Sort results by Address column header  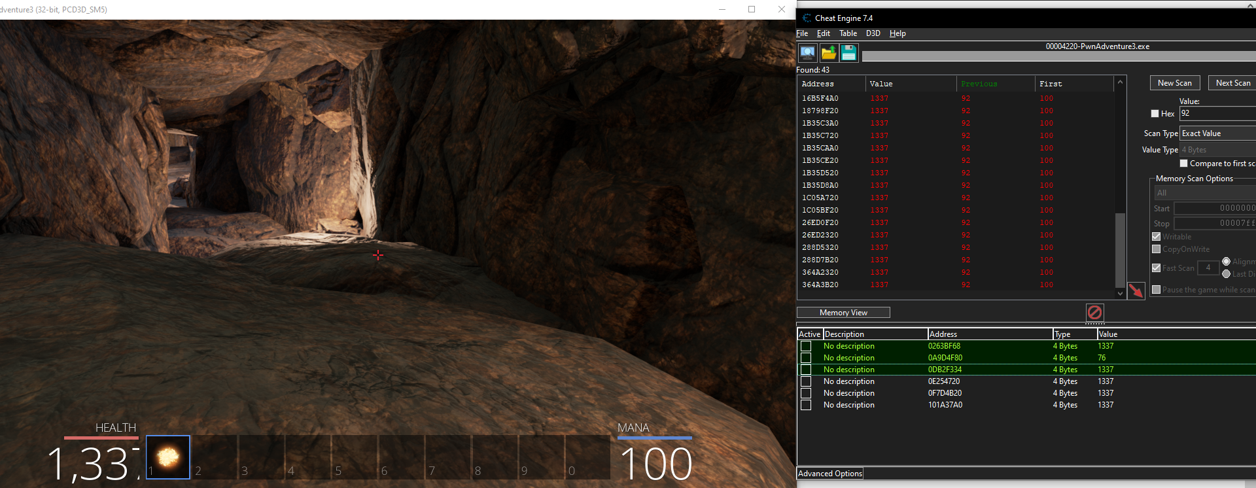click(831, 84)
